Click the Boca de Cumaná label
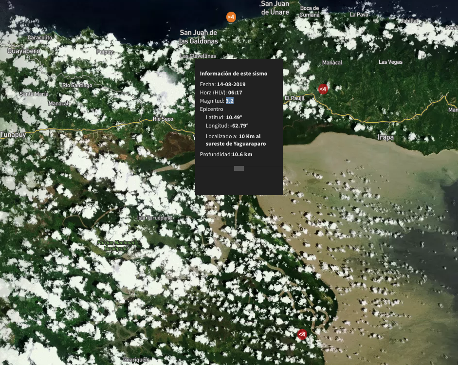The width and height of the screenshot is (458, 365). click(x=310, y=11)
